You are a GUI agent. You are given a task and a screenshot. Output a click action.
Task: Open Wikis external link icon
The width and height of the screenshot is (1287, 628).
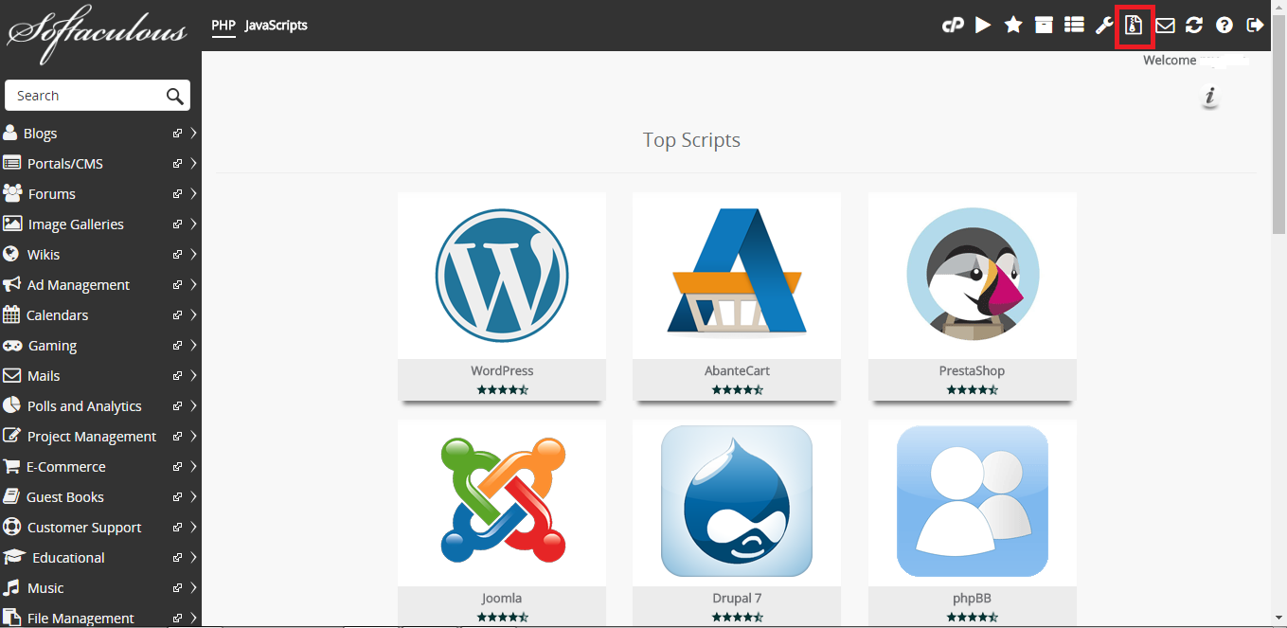pos(177,255)
